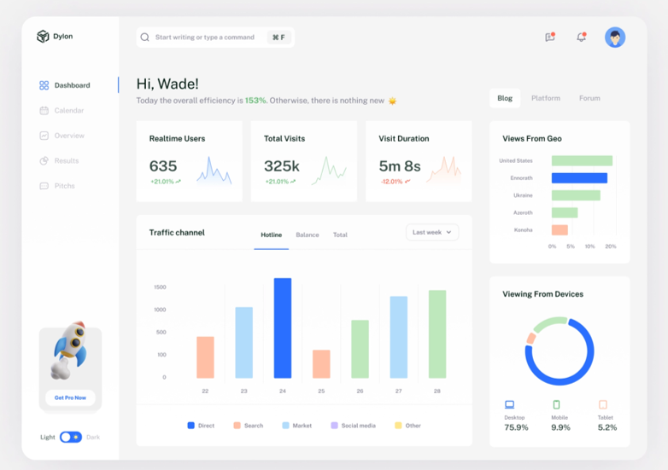Switch to the Platform tab
This screenshot has height=470, width=668.
point(546,98)
